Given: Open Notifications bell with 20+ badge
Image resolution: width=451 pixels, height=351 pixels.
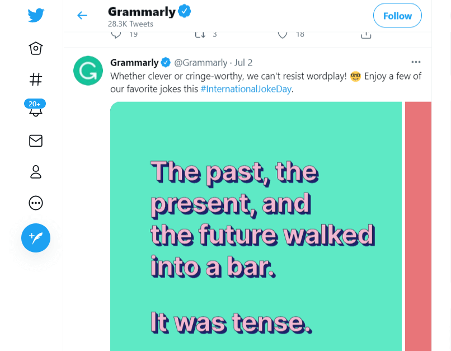Looking at the screenshot, I should point(35,109).
